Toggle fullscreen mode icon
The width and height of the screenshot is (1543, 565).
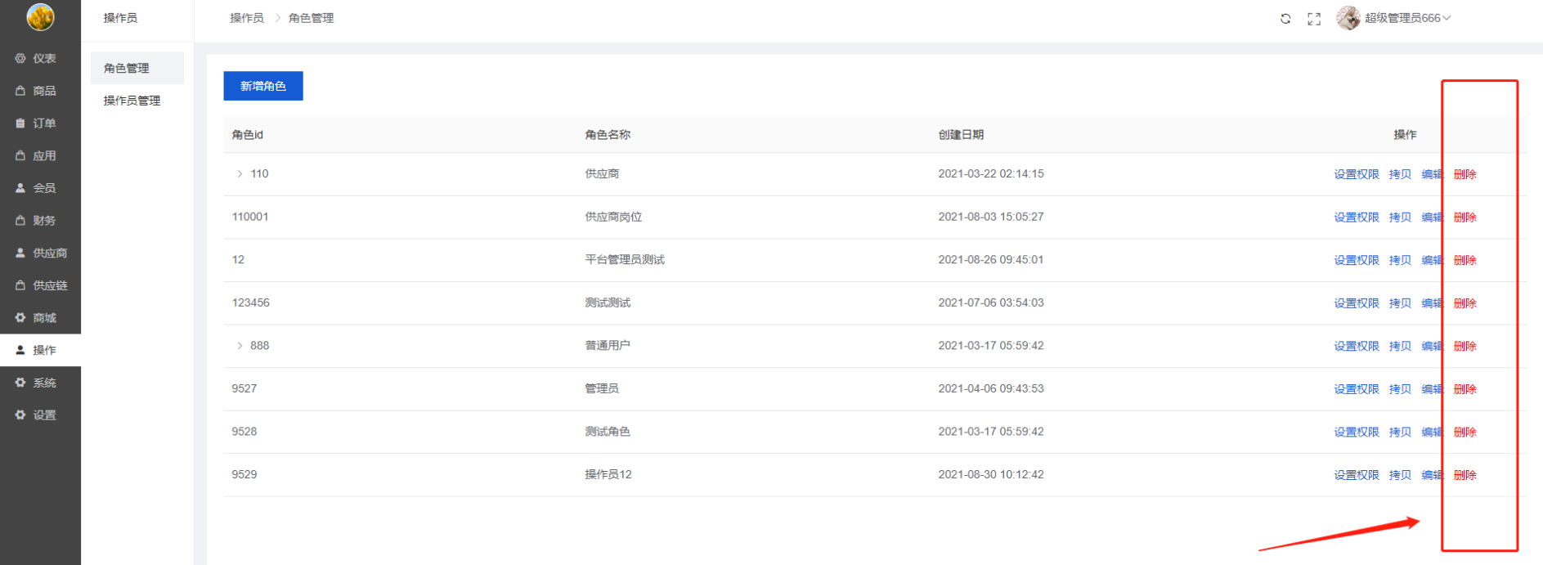(1314, 19)
